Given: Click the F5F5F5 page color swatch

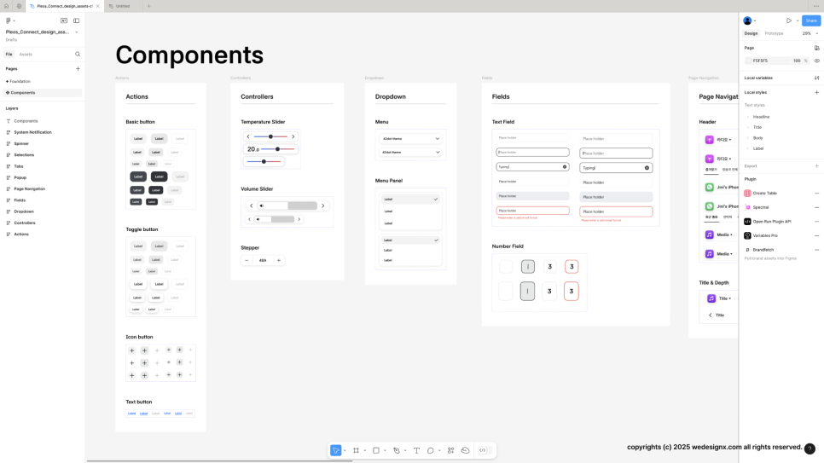Looking at the screenshot, I should point(748,61).
